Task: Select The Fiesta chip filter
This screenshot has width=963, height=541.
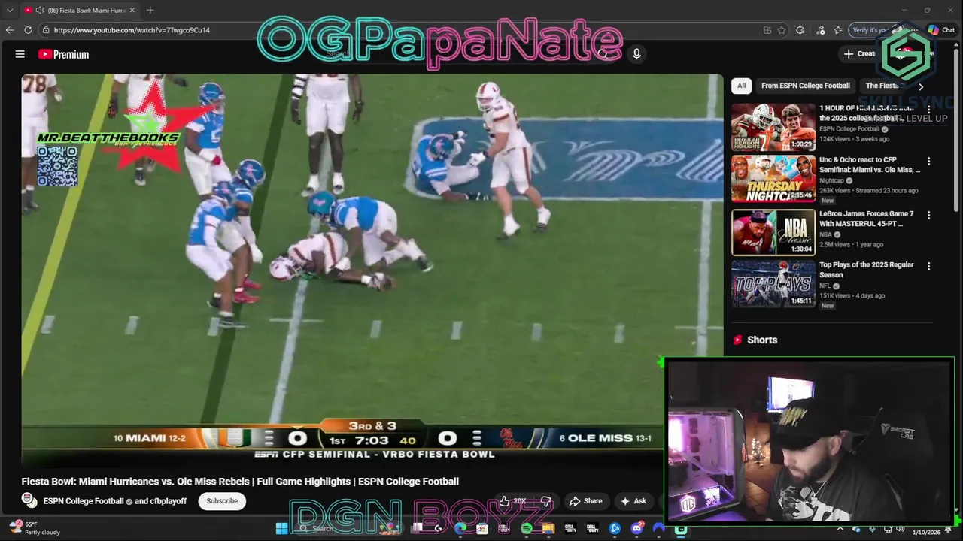Action: [x=882, y=86]
